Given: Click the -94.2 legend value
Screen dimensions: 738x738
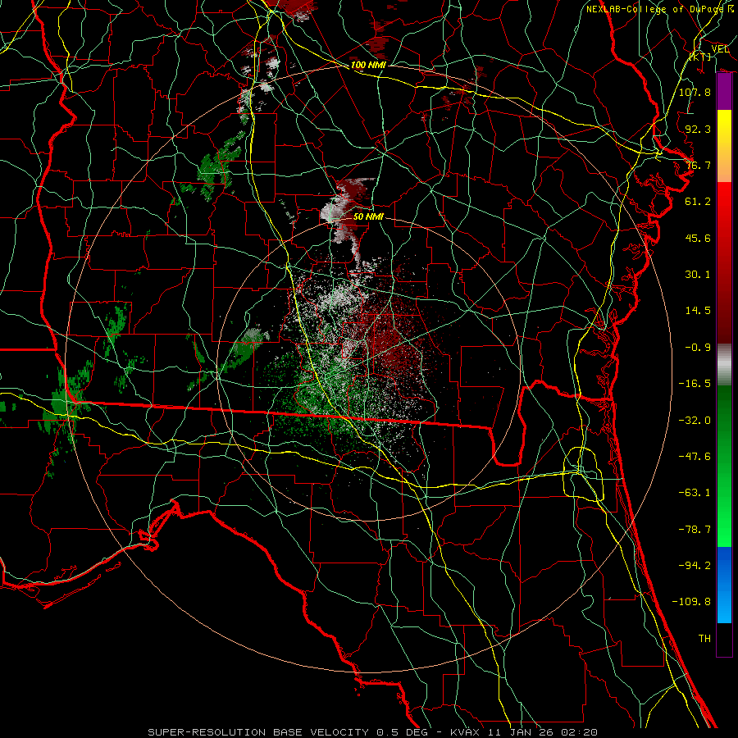Looking at the screenshot, I should pos(695,566).
